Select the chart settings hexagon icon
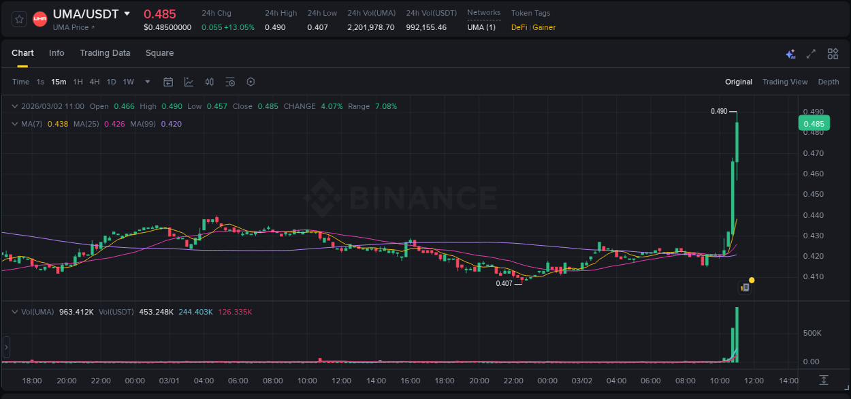This screenshot has height=399, width=851. (251, 82)
